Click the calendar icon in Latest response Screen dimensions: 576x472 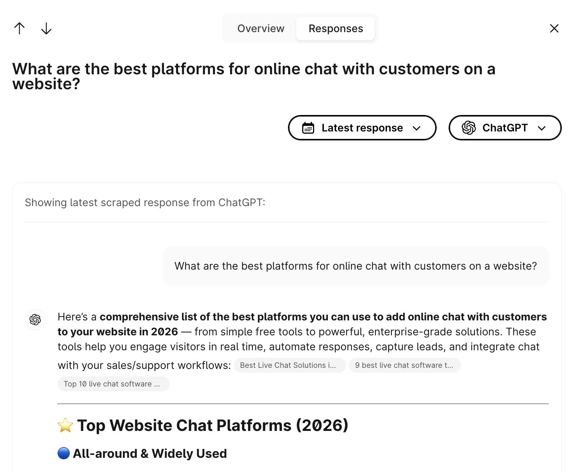[x=308, y=128]
